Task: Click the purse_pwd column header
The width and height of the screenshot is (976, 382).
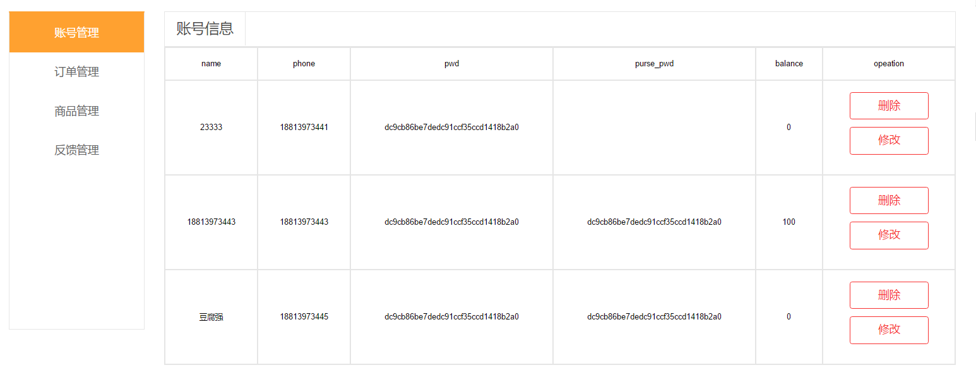Action: pos(654,64)
